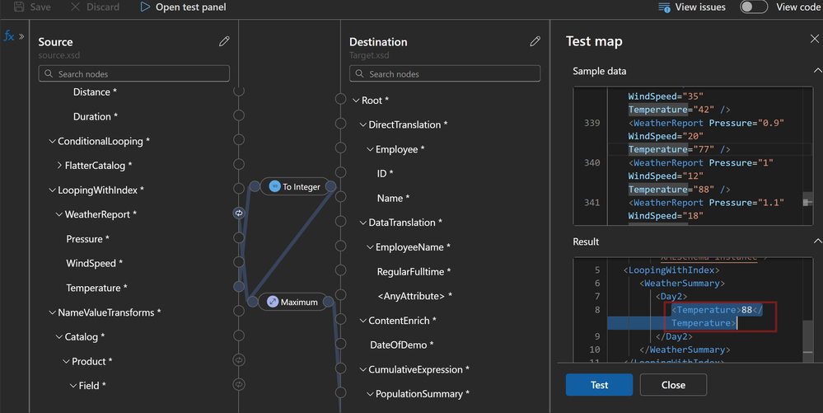Image resolution: width=823 pixels, height=413 pixels.
Task: Click the Save disk icon
Action: coord(19,7)
